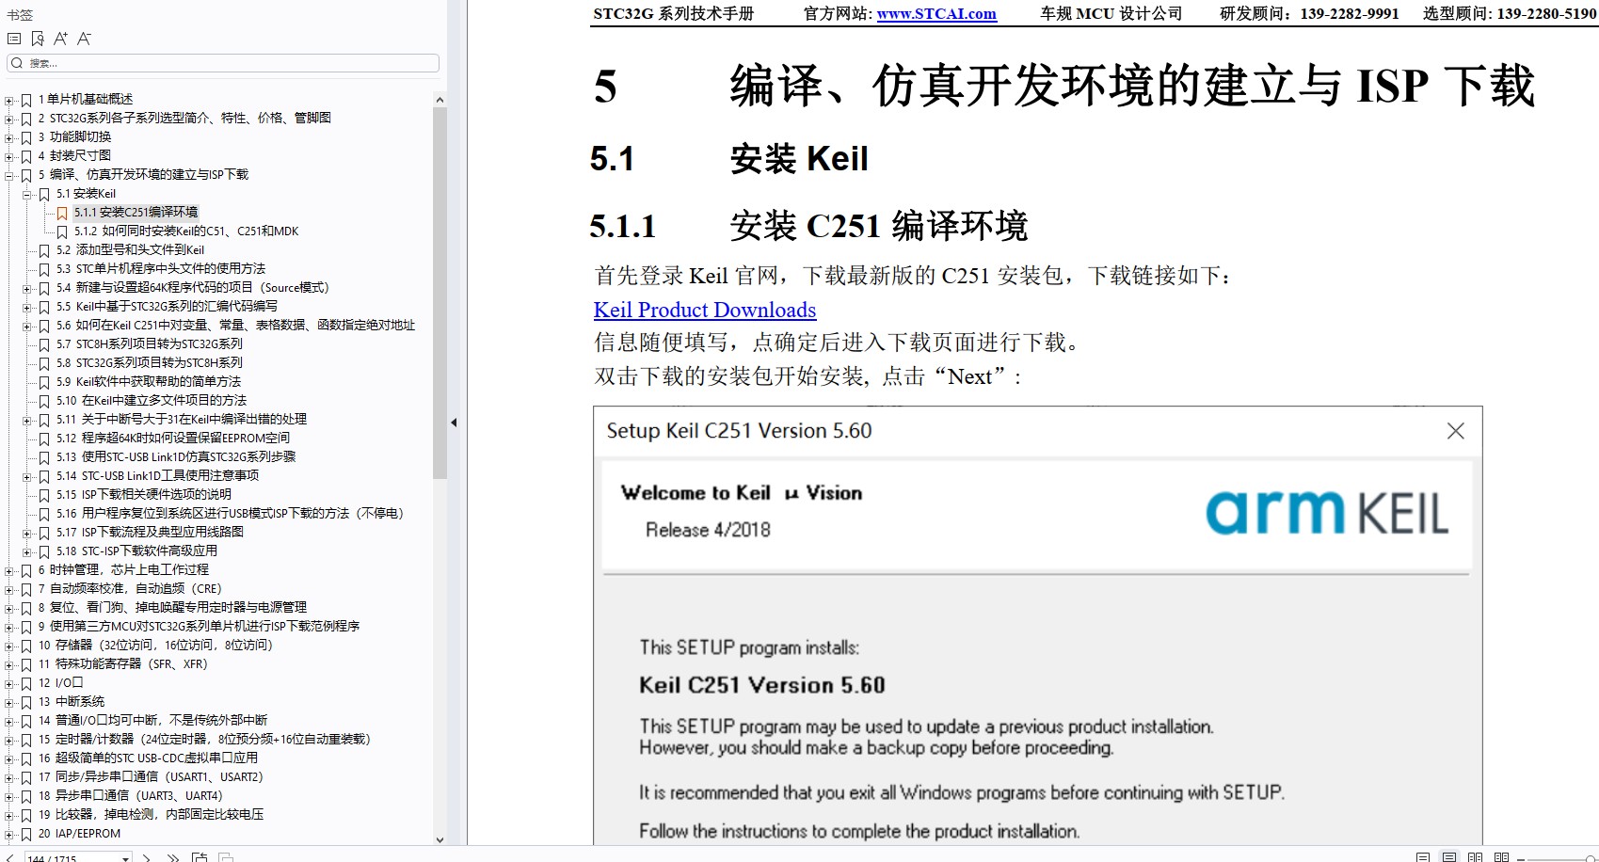Click bookmark icon beside 5.9 Keil软件中获取帮助
The width and height of the screenshot is (1599, 862).
(x=44, y=382)
